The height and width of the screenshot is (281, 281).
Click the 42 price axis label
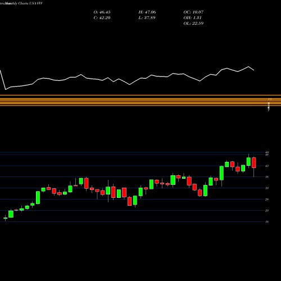(x=267, y=166)
